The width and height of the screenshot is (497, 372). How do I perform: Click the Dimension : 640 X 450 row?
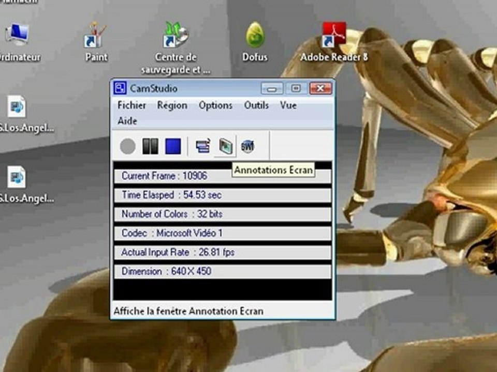click(223, 271)
